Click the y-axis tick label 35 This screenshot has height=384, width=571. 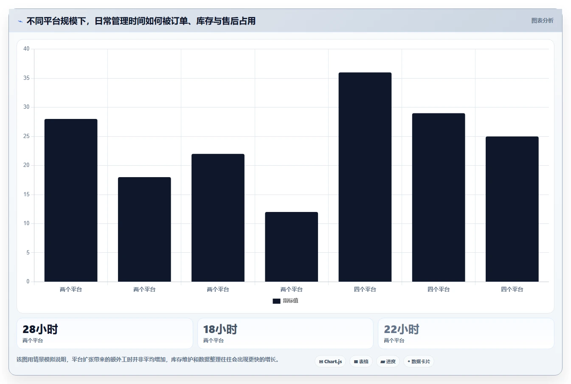pos(26,78)
